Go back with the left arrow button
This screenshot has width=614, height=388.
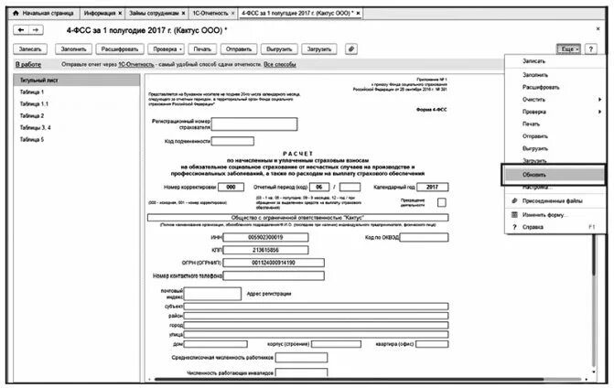21,30
